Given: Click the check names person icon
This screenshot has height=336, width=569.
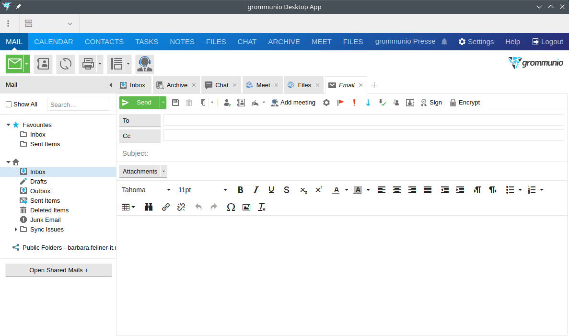Looking at the screenshot, I should pos(227,103).
